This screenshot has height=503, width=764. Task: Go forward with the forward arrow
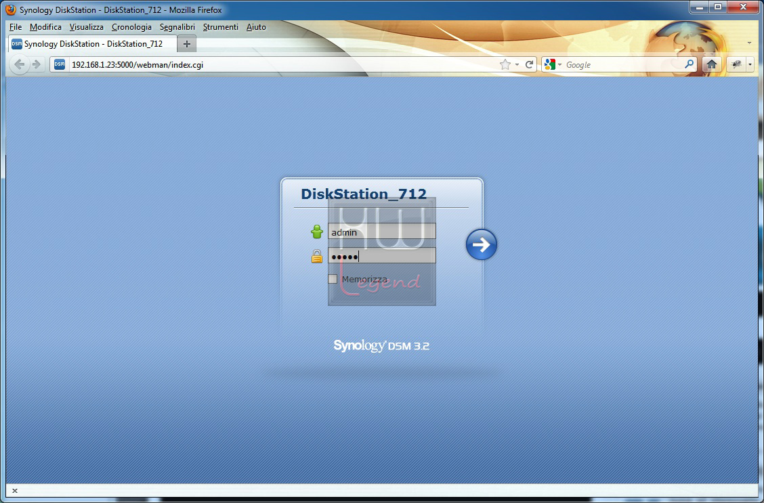click(36, 64)
